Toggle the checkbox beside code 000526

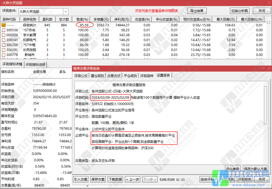pyautogui.click(x=3, y=35)
